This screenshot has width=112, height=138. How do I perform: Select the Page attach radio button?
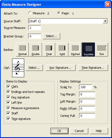click(x=59, y=13)
